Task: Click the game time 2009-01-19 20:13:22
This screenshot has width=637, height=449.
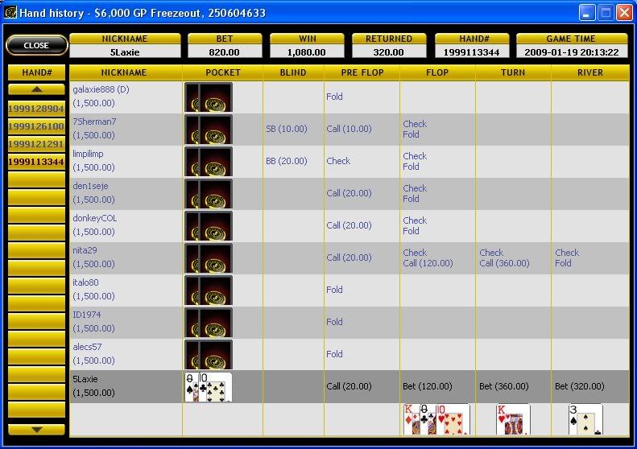Action: (572, 52)
